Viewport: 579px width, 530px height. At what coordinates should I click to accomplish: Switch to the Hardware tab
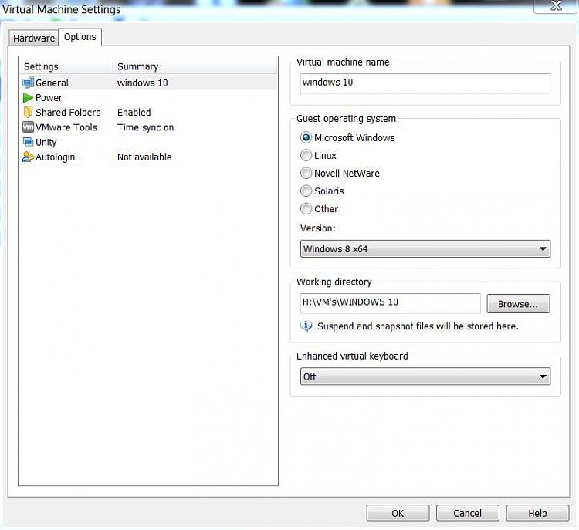click(x=34, y=38)
